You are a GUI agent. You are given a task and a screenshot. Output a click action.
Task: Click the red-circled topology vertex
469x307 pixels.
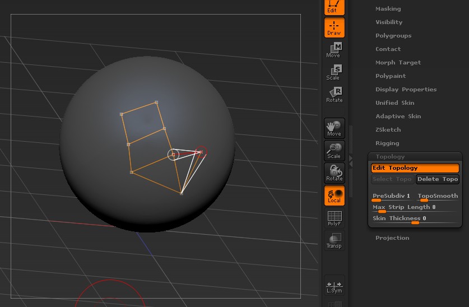[x=201, y=152]
